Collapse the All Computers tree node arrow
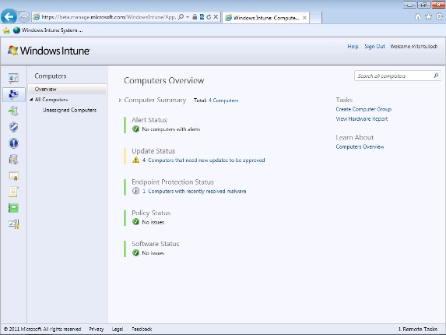This screenshot has height=335, width=446. 31,100
